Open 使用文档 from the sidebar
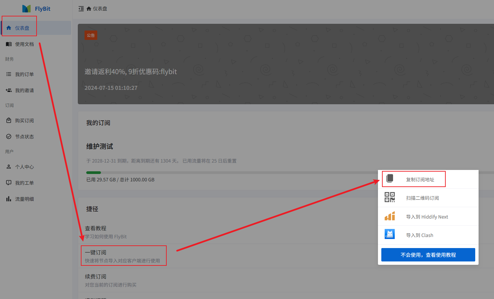This screenshot has width=494, height=299. 24,44
